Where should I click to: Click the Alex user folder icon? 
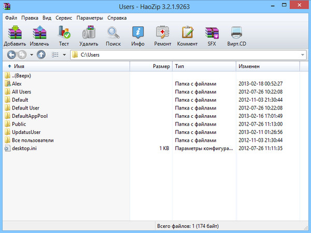coord(8,84)
